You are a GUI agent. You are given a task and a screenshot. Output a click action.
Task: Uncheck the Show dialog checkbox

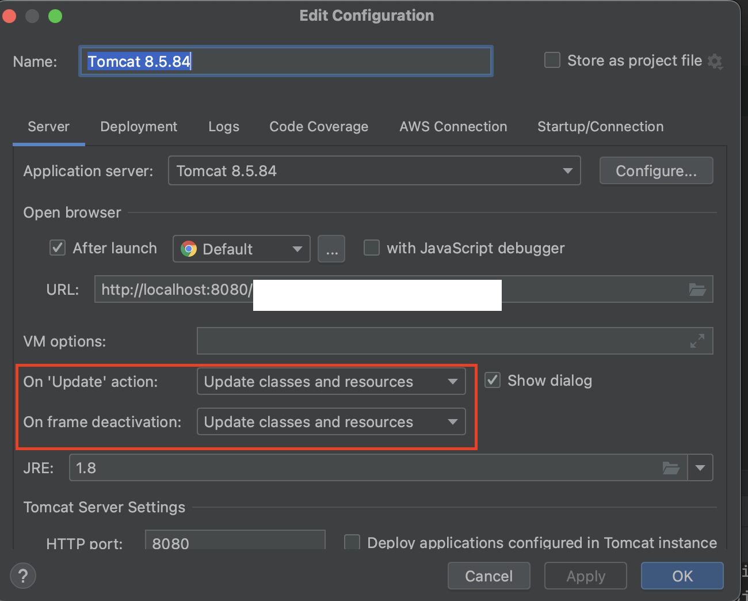[493, 381]
